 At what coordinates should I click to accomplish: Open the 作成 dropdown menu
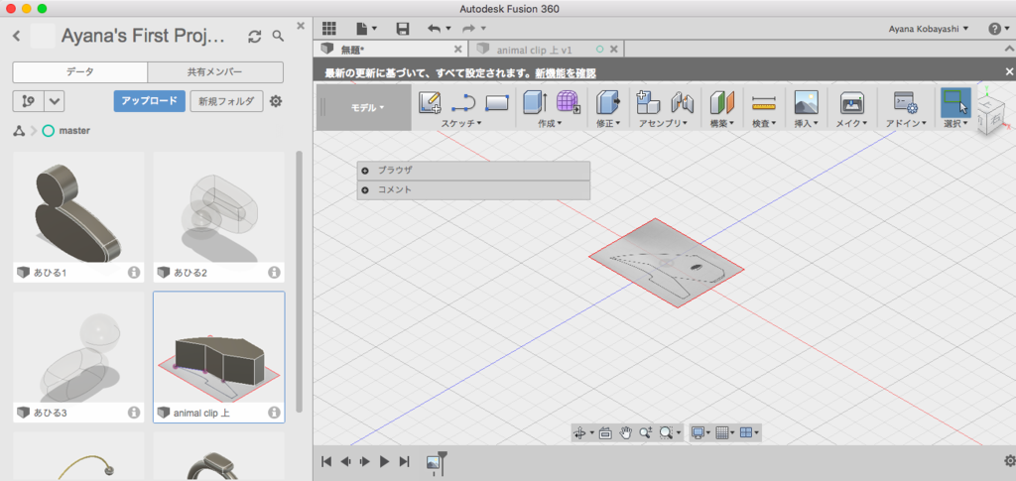pyautogui.click(x=550, y=123)
